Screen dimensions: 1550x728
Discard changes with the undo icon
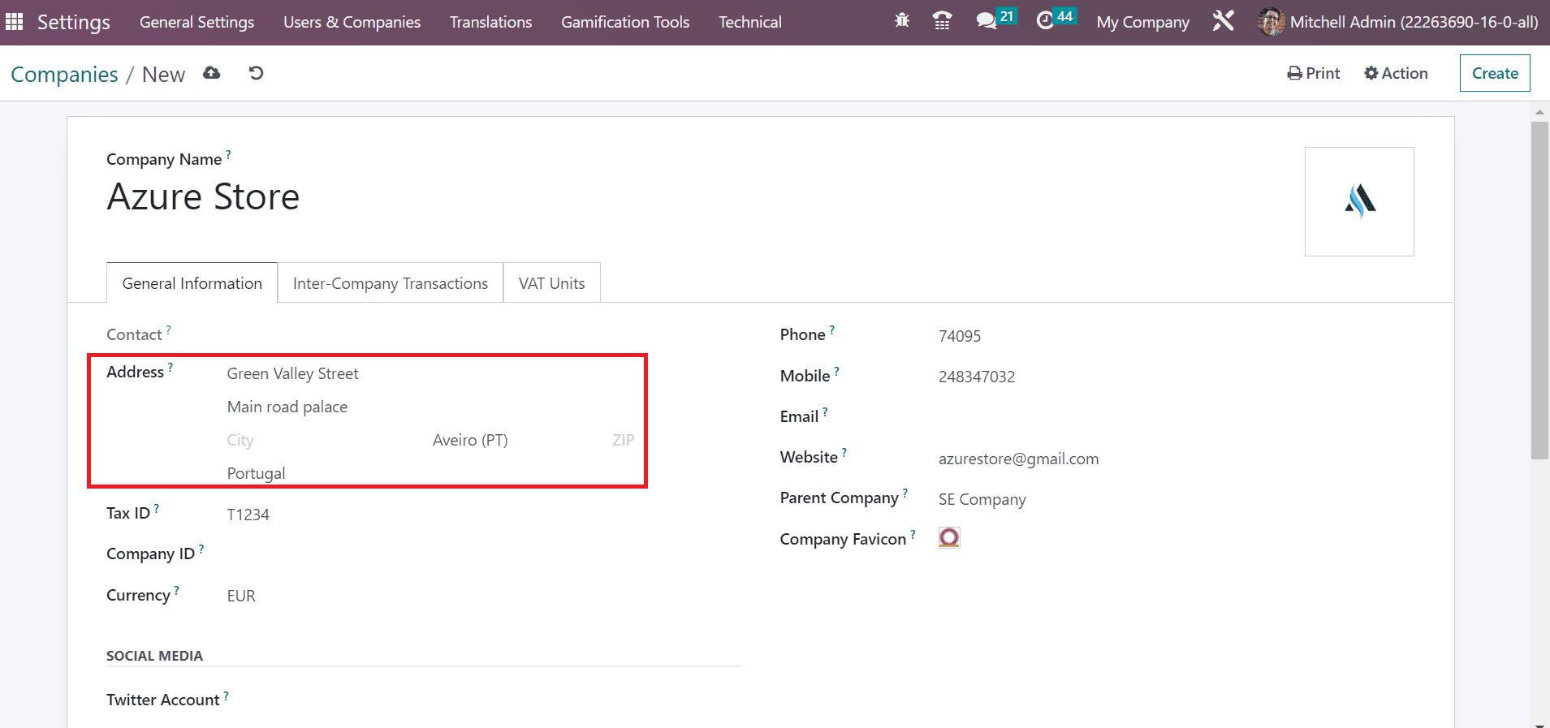coord(256,73)
